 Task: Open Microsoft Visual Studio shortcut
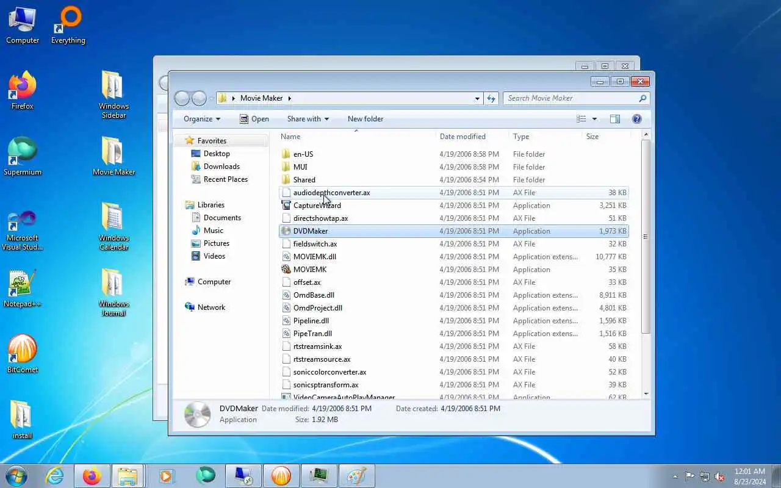pos(23,231)
